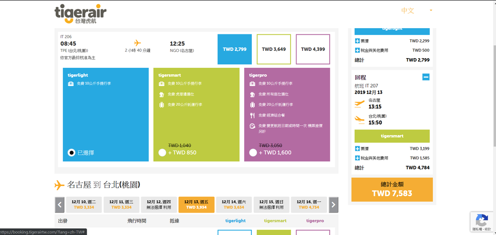This screenshot has height=235, width=496.
Task: Select the 12月 13, 週五 date tab
Action: pyautogui.click(x=197, y=204)
